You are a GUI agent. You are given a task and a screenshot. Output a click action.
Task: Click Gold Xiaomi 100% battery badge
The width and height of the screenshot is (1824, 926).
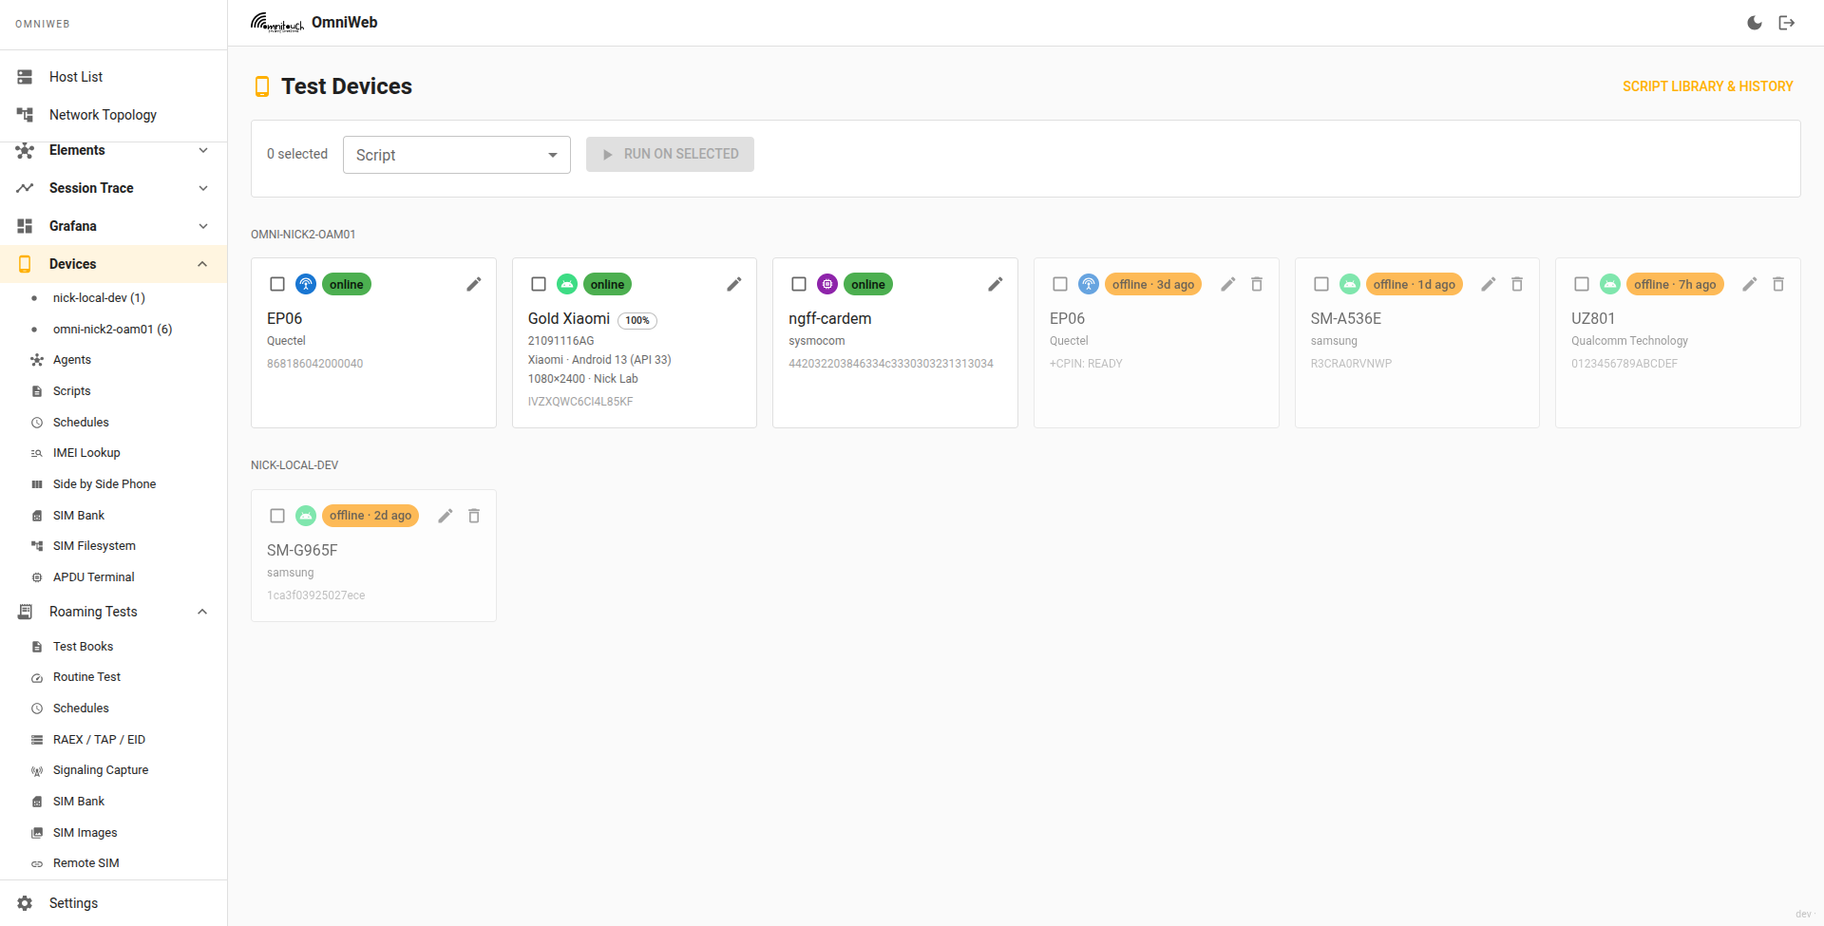637,320
